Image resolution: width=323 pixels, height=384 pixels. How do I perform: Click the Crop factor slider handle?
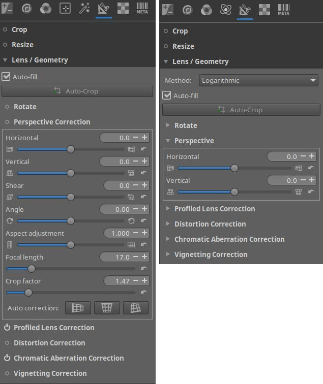click(28, 293)
